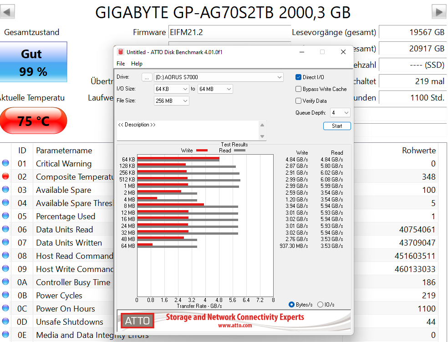Click status dot for Unsafe Shutdowns row
Viewport: 448px width, 342px height.
tap(5, 321)
